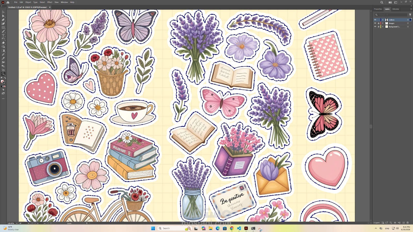Select the Eraser tool

click(x=3, y=43)
